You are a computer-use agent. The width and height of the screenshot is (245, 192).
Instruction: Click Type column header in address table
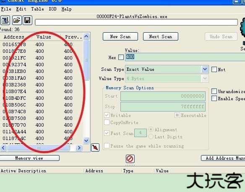click(138, 171)
